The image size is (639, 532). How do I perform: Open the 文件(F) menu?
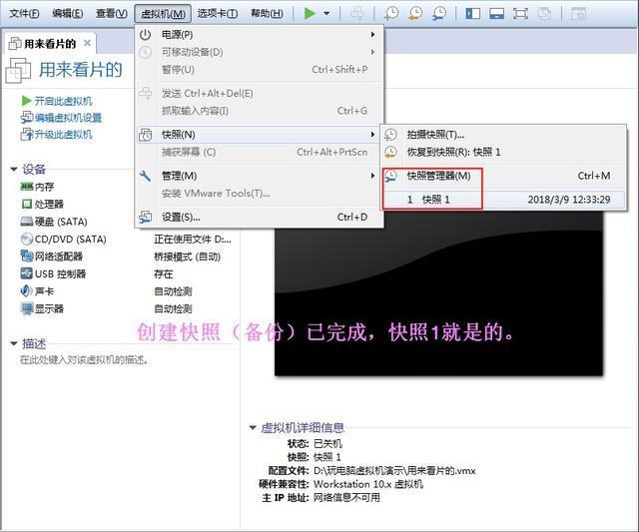click(24, 13)
